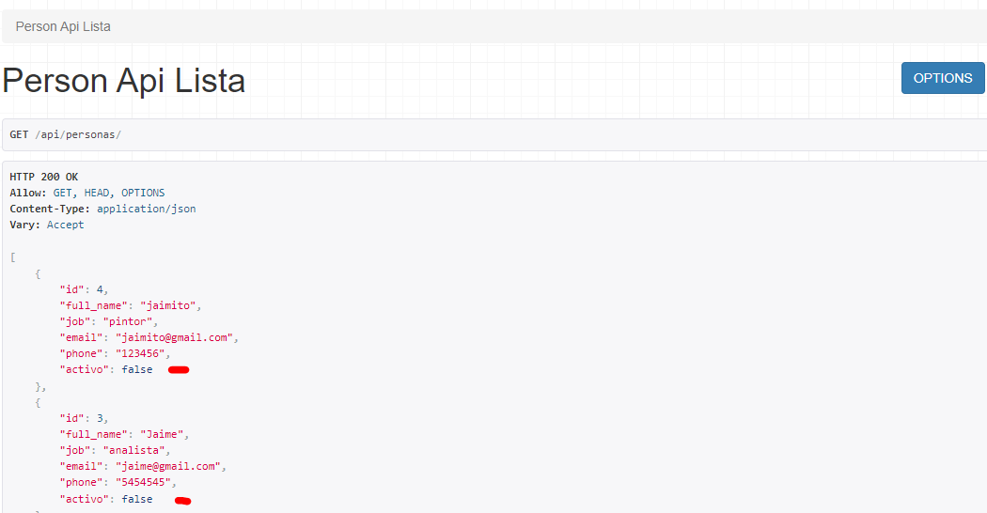This screenshot has height=513, width=987.
Task: Click the OPTIONS button
Action: pos(942,78)
